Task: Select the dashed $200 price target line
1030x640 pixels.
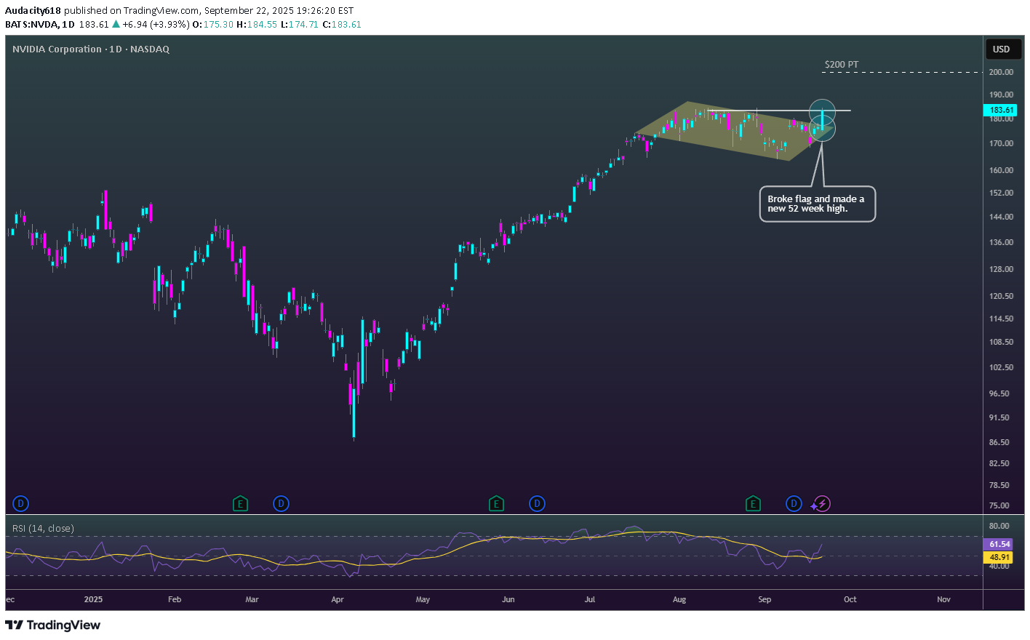Action: pos(902,72)
